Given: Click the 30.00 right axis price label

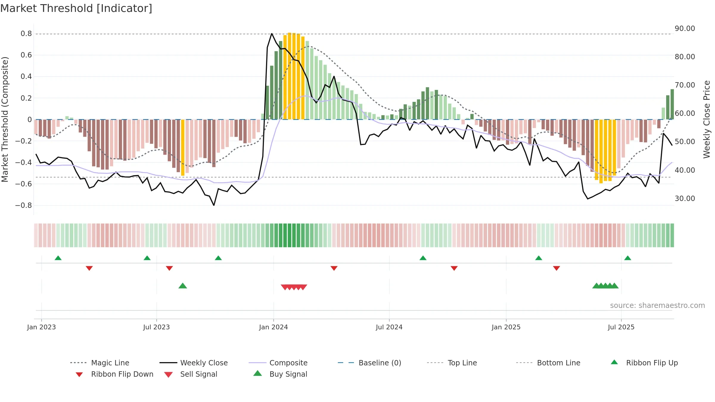Looking at the screenshot, I should coord(685,199).
